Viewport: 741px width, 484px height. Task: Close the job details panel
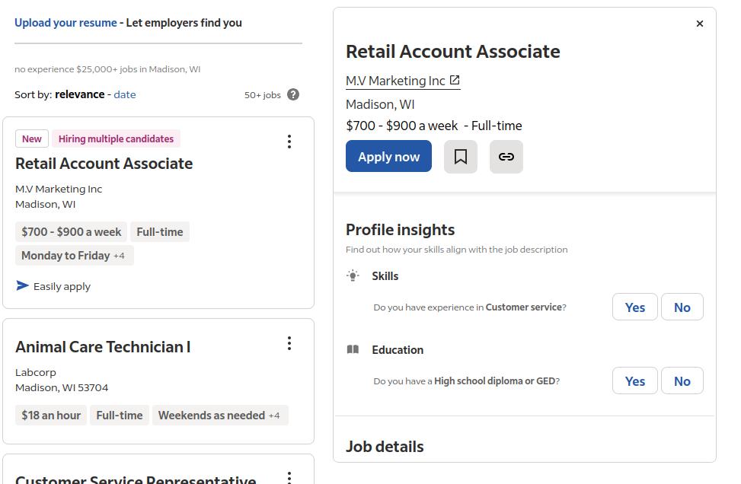pyautogui.click(x=700, y=24)
